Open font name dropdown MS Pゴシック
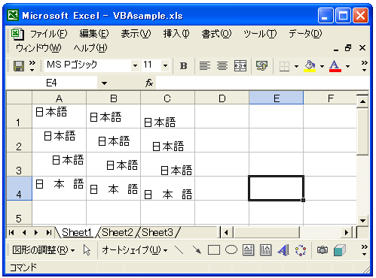Image resolution: width=376 pixels, height=278 pixels. pyautogui.click(x=135, y=66)
